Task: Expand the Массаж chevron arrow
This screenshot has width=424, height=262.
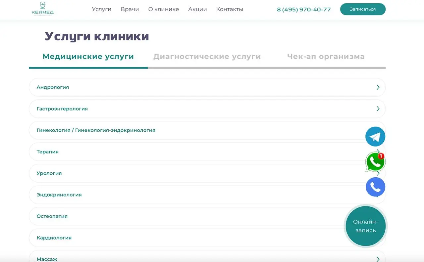Action: (378, 259)
